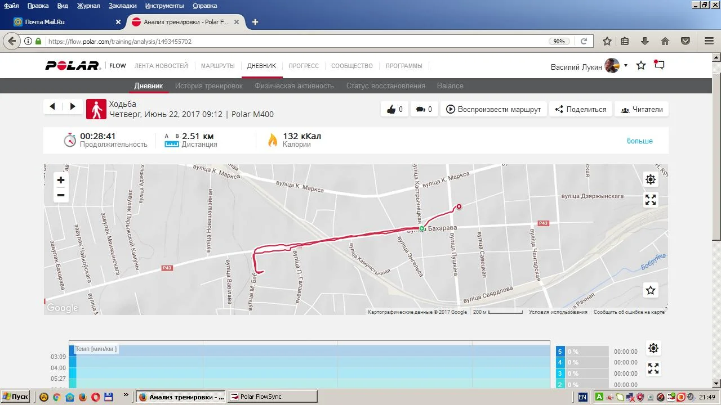
Task: Go to next training with right arrow
Action: coord(73,106)
